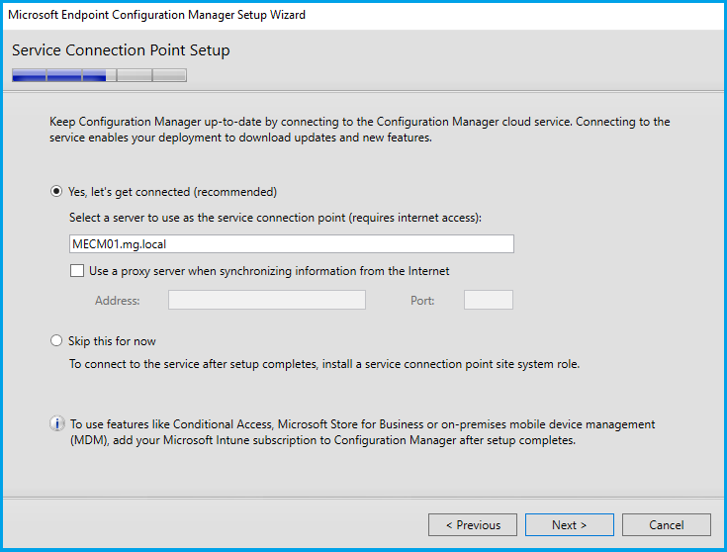Click the blue information icon
The height and width of the screenshot is (552, 727).
pyautogui.click(x=57, y=424)
